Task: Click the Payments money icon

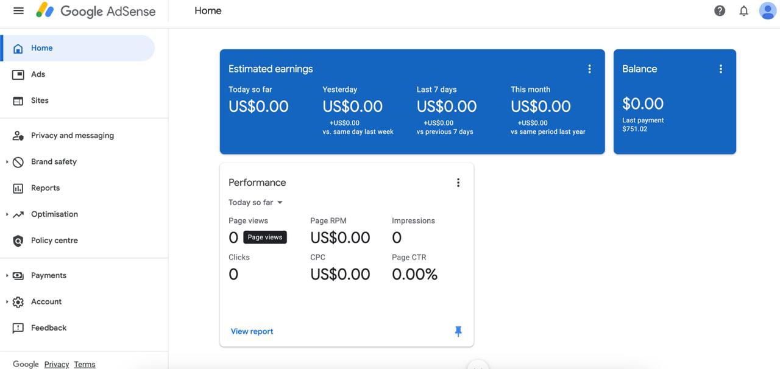Action: tap(18, 276)
